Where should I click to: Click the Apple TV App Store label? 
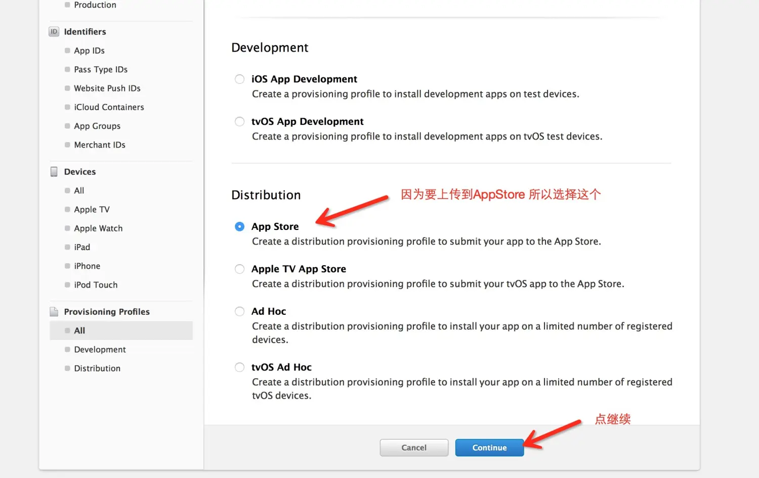pyautogui.click(x=299, y=269)
